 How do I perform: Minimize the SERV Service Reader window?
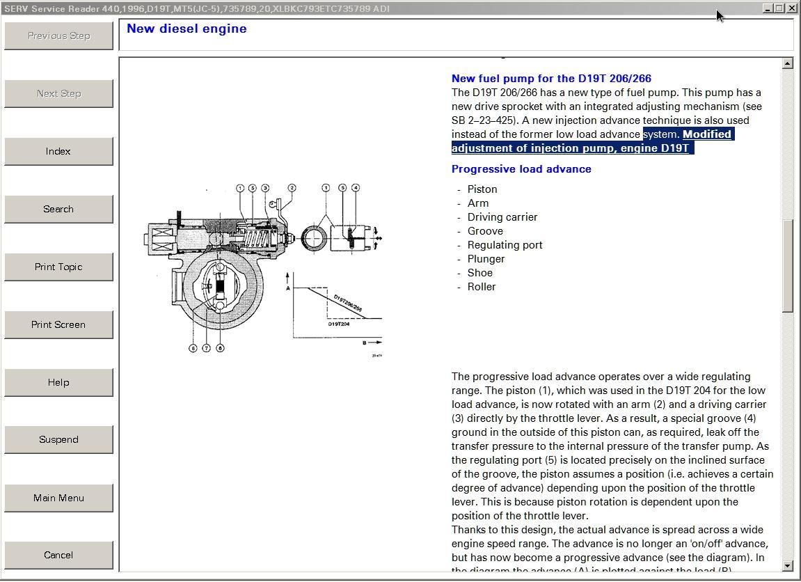pos(768,8)
